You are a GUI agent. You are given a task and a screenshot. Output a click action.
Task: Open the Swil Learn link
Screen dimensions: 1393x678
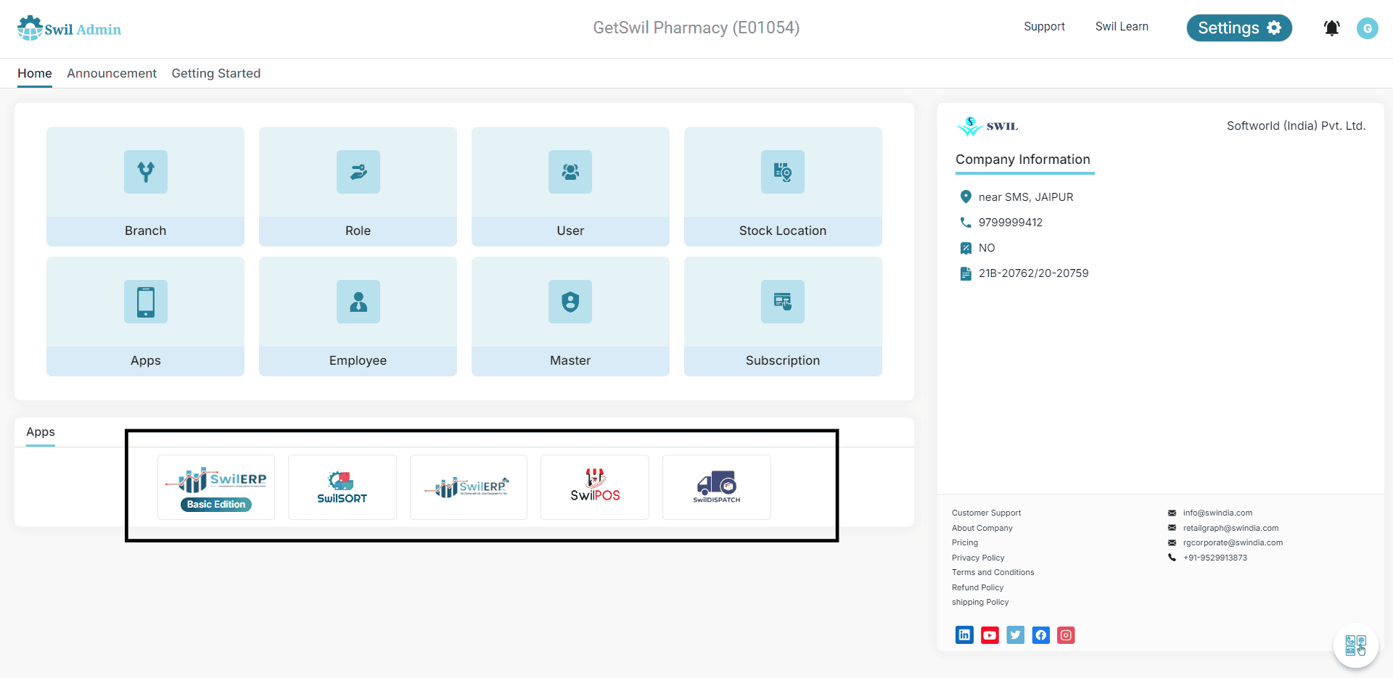[1122, 27]
